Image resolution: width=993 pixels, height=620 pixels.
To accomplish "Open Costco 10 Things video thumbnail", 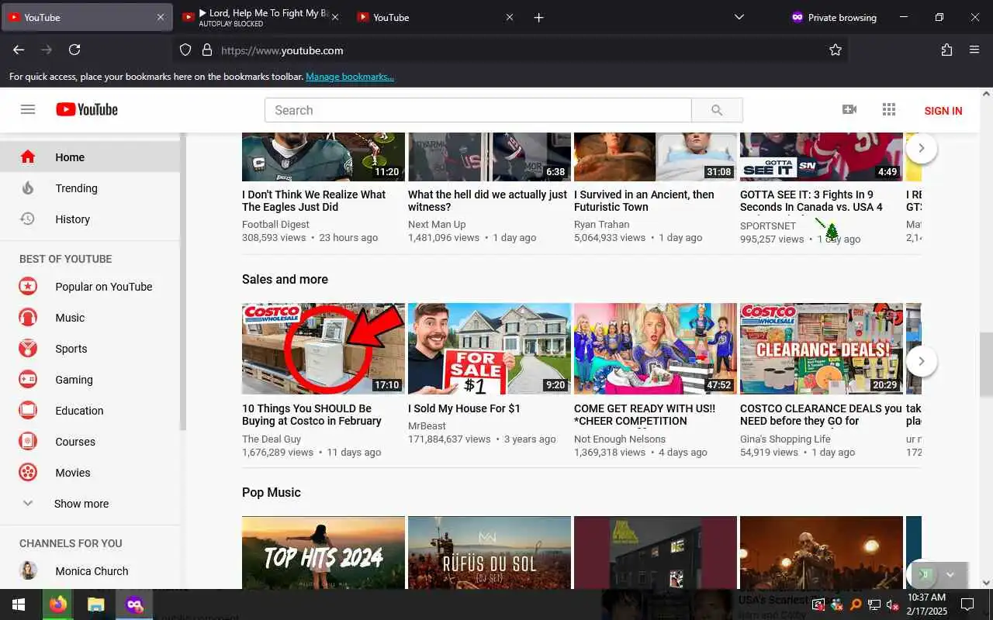I will click(324, 349).
